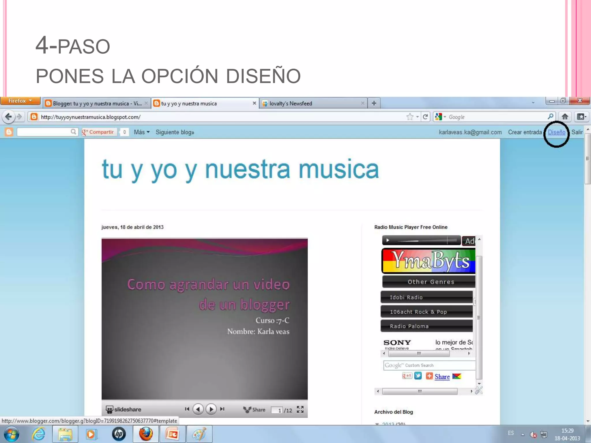Open the HP application from taskbar
The width and height of the screenshot is (591, 443).
click(x=119, y=434)
